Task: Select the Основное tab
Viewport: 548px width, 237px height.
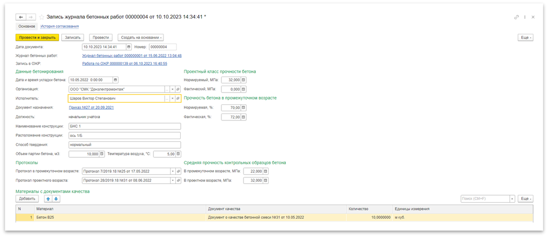Action: click(x=27, y=26)
